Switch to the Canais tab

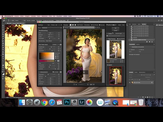tap(136, 72)
